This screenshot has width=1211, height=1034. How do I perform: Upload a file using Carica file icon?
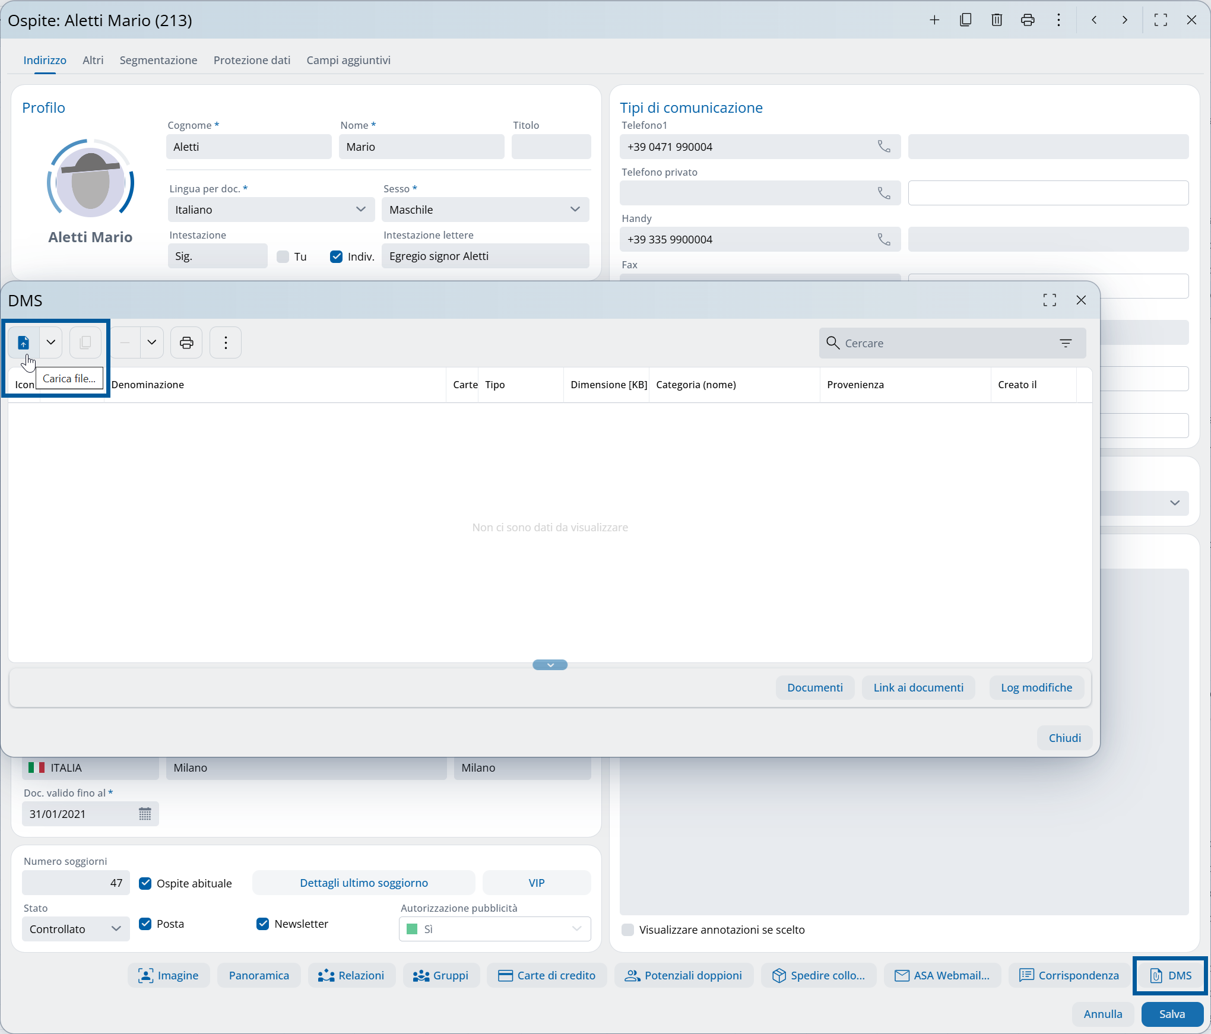(23, 342)
